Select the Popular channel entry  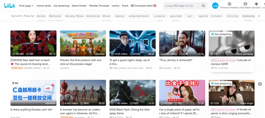click(x=29, y=16)
